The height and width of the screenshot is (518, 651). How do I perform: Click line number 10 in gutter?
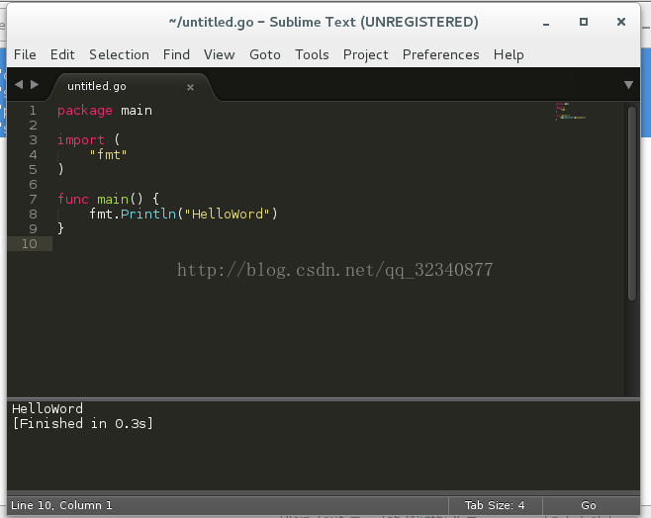pos(29,244)
